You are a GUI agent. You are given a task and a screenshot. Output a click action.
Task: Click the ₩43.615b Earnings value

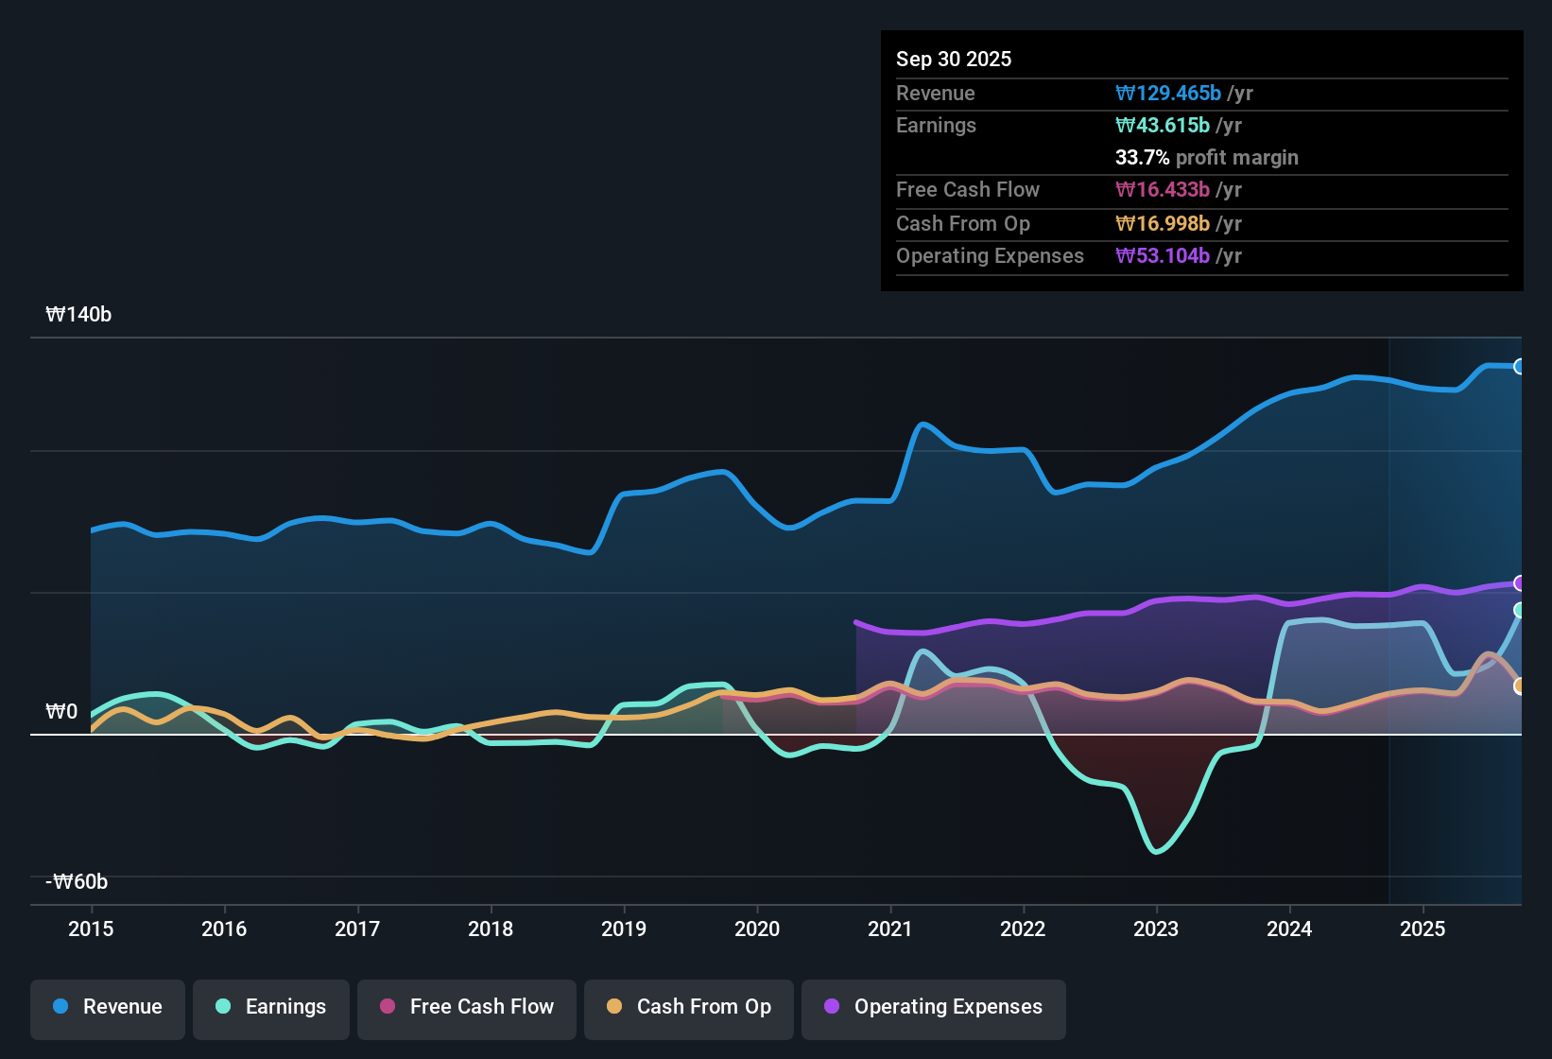(1163, 125)
